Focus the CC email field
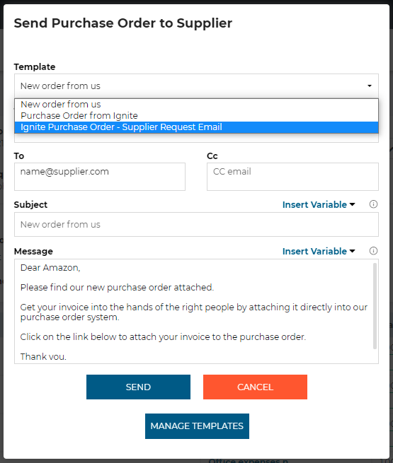The image size is (393, 463). 292,177
